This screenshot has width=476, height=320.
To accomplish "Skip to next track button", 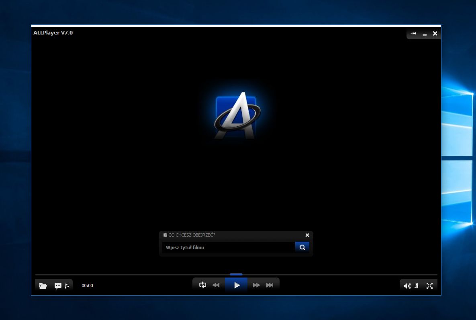I will 270,285.
